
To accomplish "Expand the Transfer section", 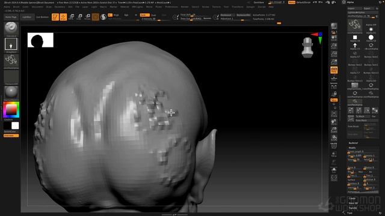I will 353,208.
